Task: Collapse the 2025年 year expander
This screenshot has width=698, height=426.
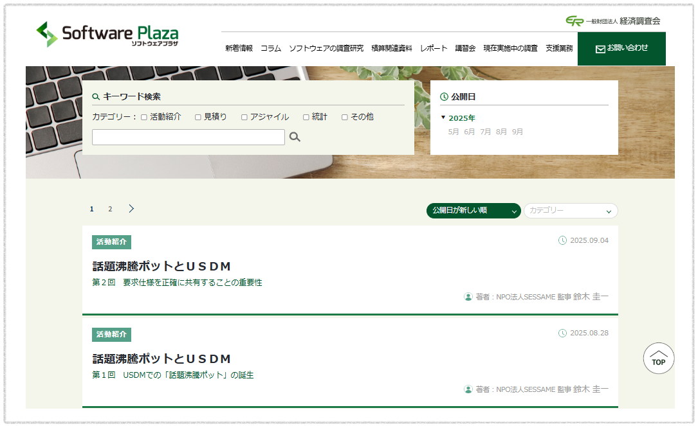Action: (443, 118)
